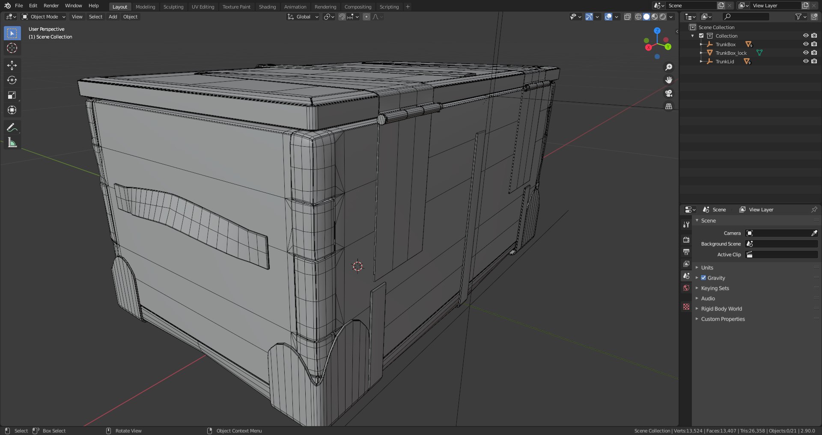The width and height of the screenshot is (822, 435).
Task: Open Global transform orientation dropdown
Action: pos(303,17)
